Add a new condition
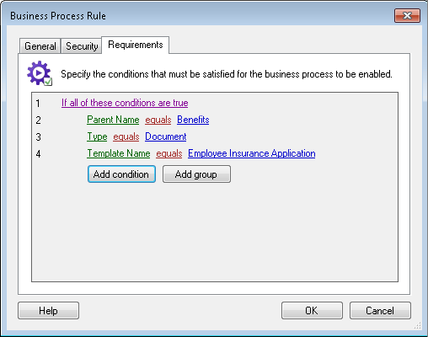 coord(121,174)
